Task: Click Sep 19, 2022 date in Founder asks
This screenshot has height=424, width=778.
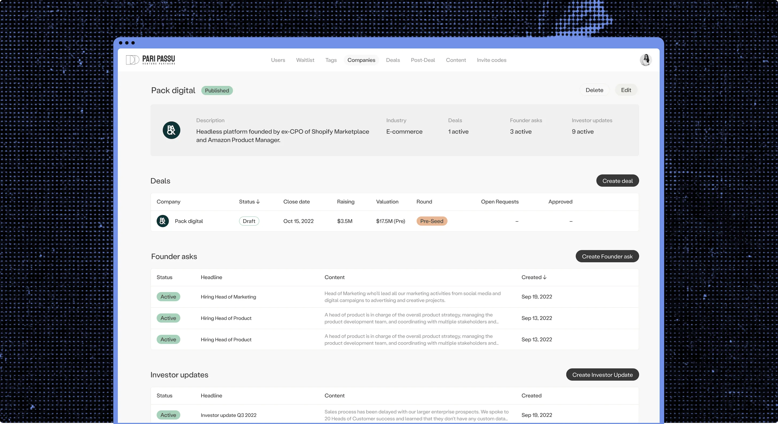Action: coord(537,297)
